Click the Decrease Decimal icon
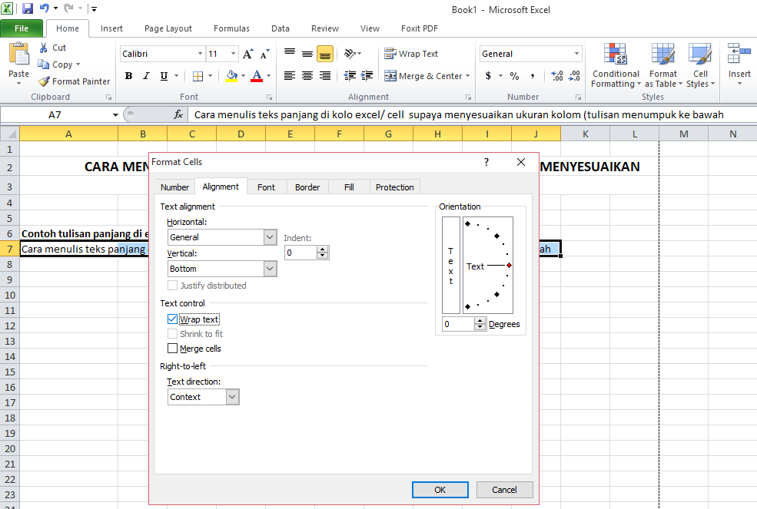 (574, 76)
